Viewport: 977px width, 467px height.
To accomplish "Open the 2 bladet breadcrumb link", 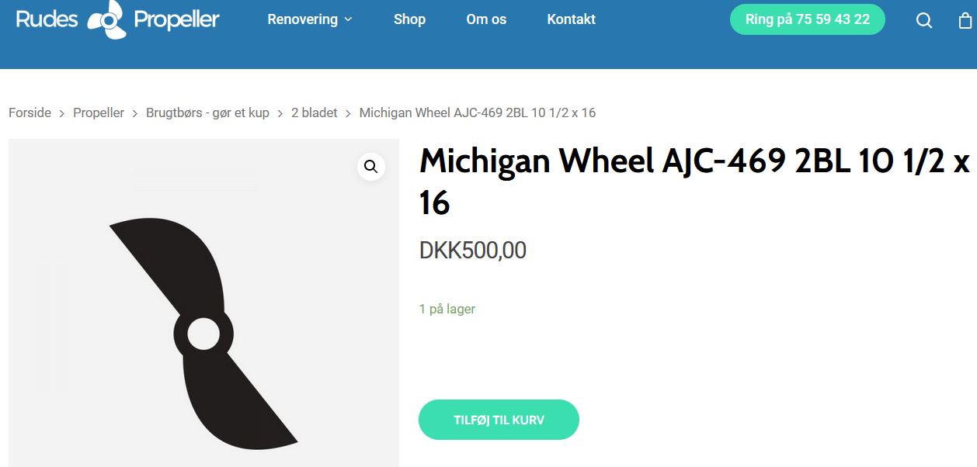I will 315,112.
